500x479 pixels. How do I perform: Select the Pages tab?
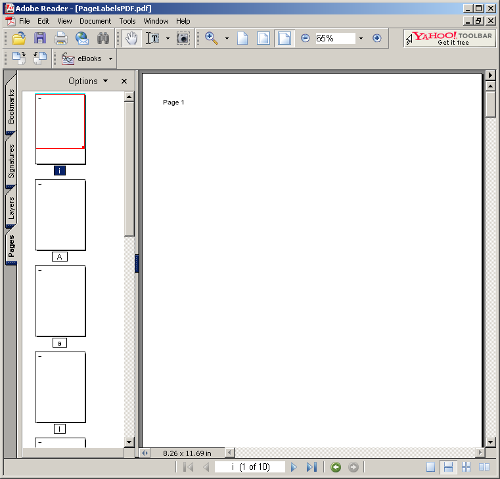[x=11, y=246]
